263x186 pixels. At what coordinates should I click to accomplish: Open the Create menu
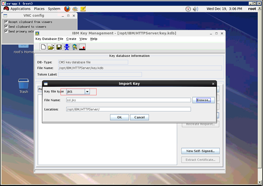[x=71, y=39]
